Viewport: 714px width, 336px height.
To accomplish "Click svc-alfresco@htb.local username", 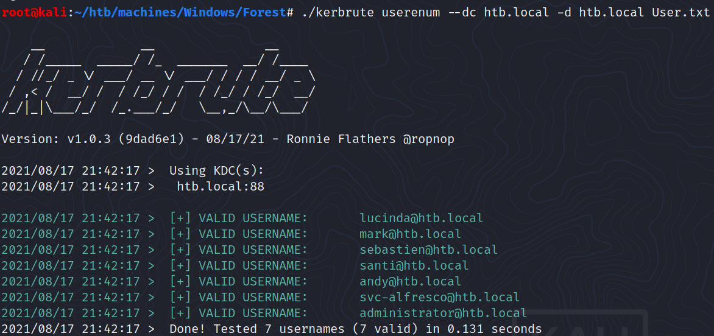I will (439, 298).
